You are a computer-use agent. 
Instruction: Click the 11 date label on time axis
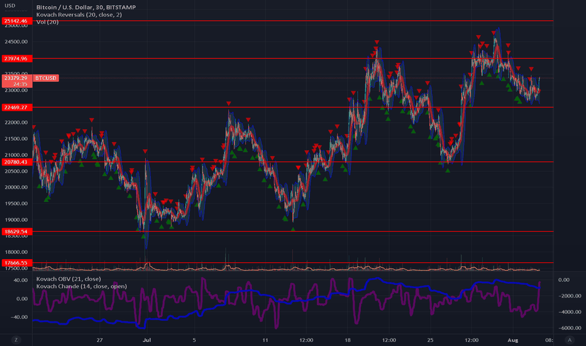265,340
